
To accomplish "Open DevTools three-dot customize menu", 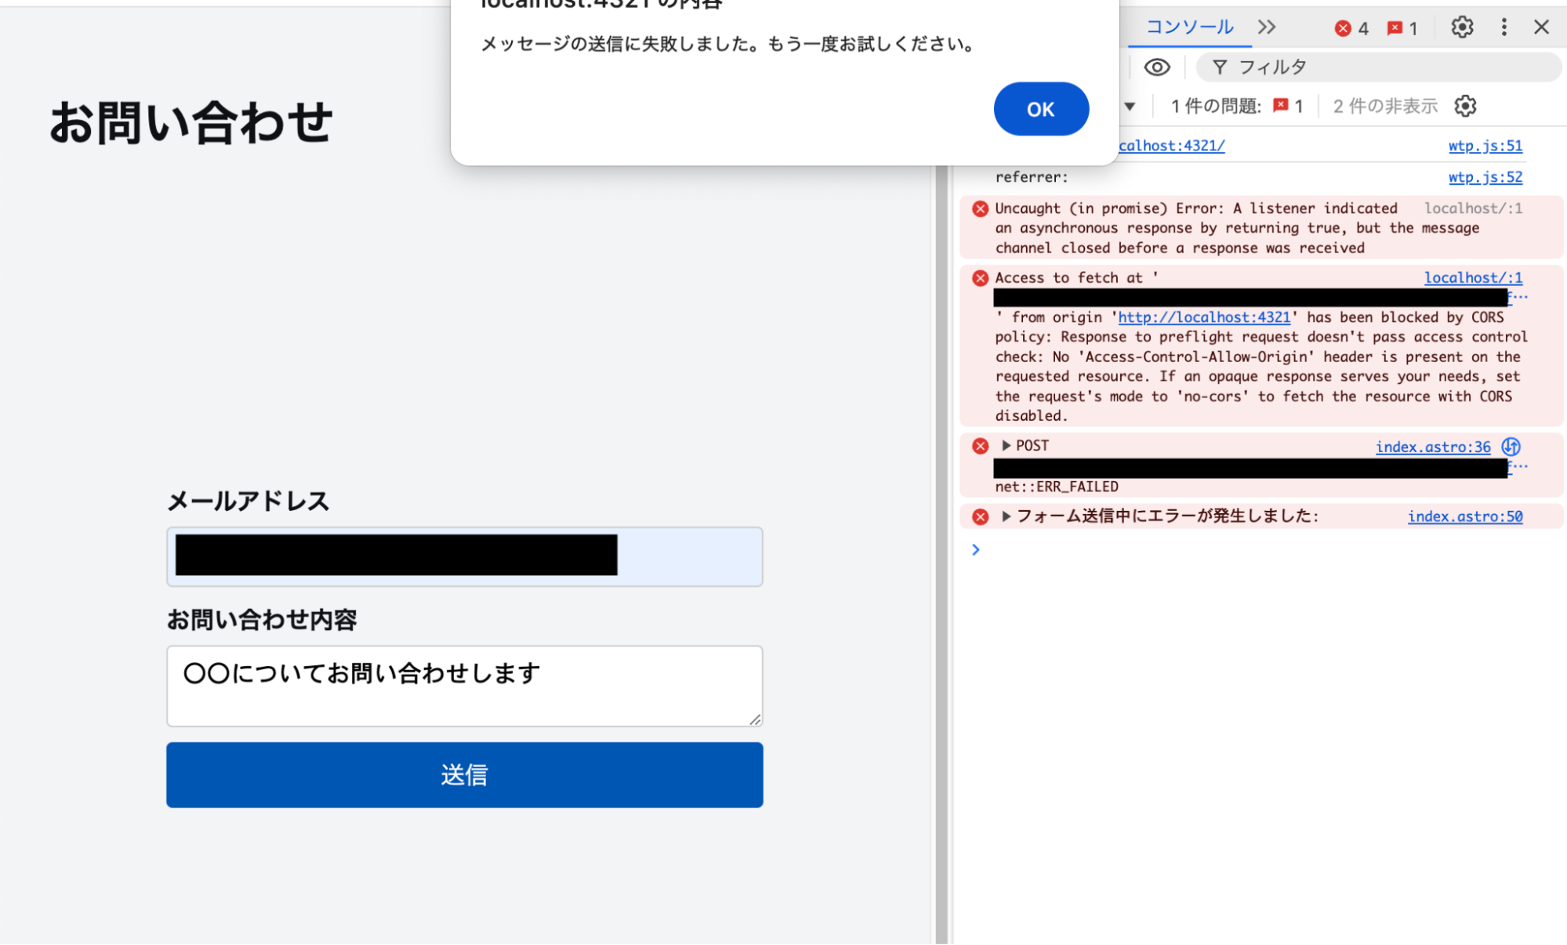I will (1504, 27).
